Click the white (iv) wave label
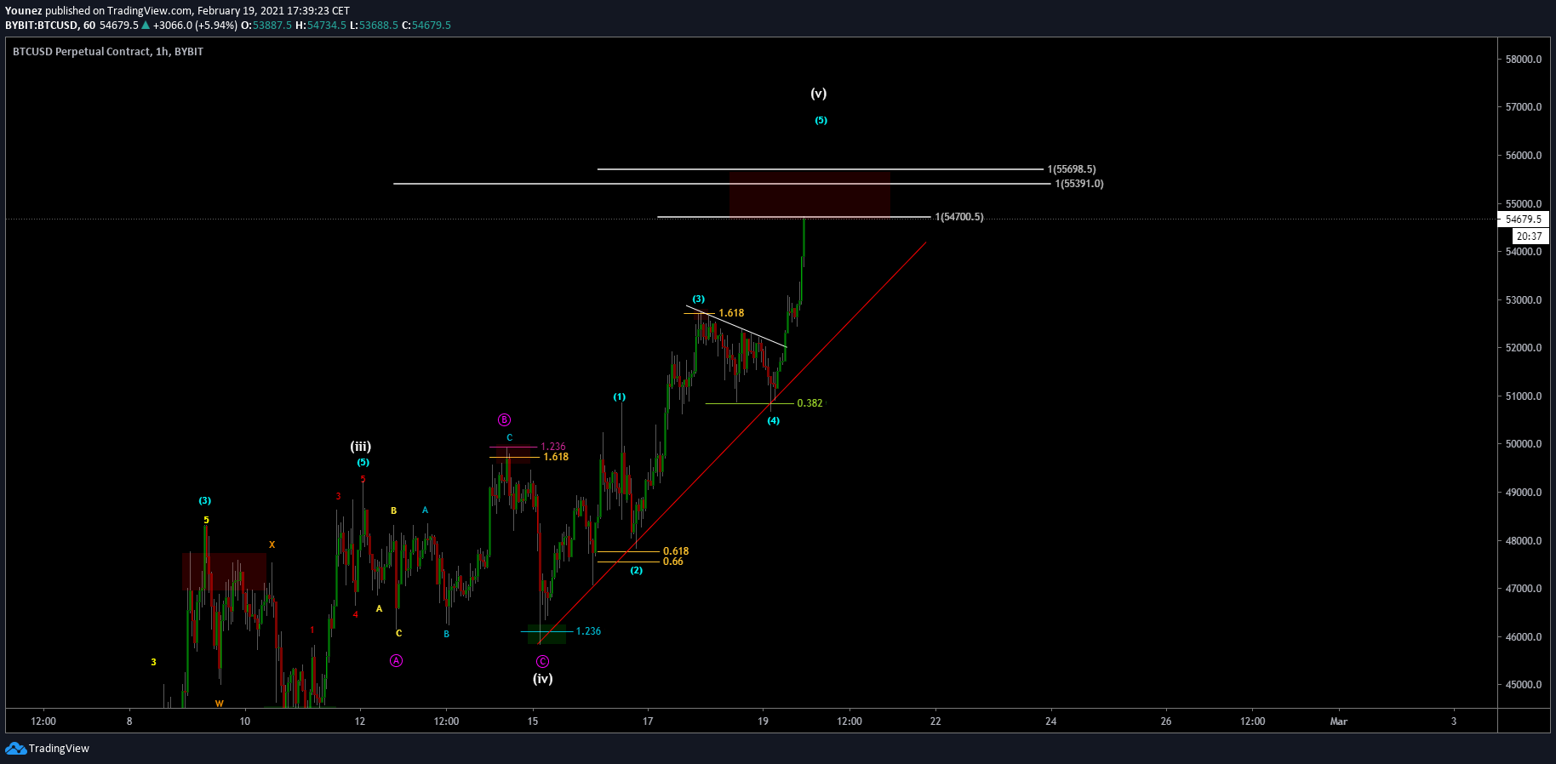Image resolution: width=1556 pixels, height=764 pixels. [x=543, y=679]
